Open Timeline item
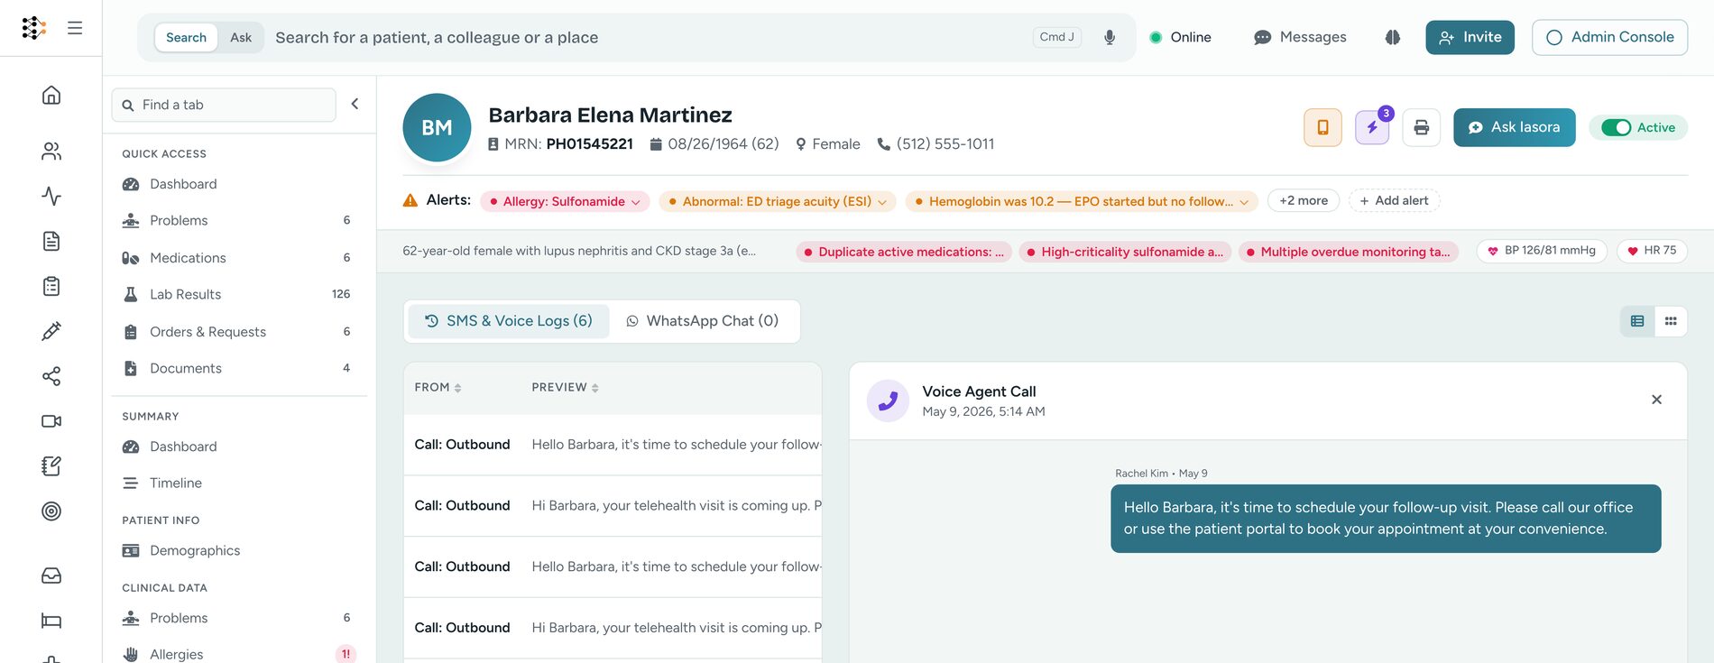The image size is (1714, 663). click(239, 483)
